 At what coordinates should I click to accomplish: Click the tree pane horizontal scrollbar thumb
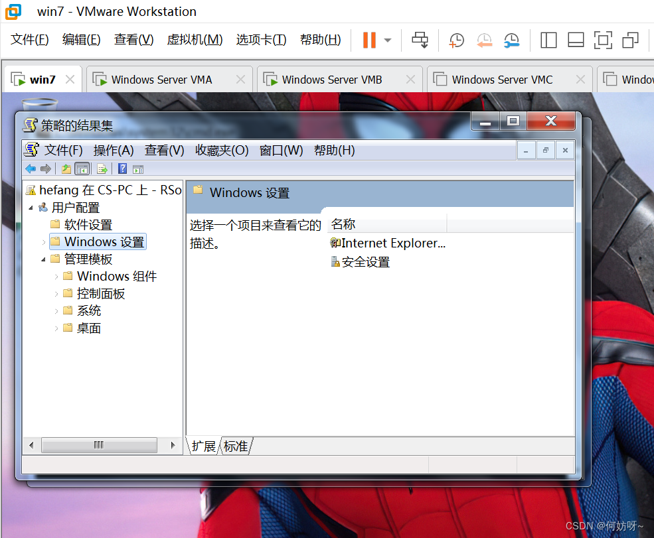point(100,445)
